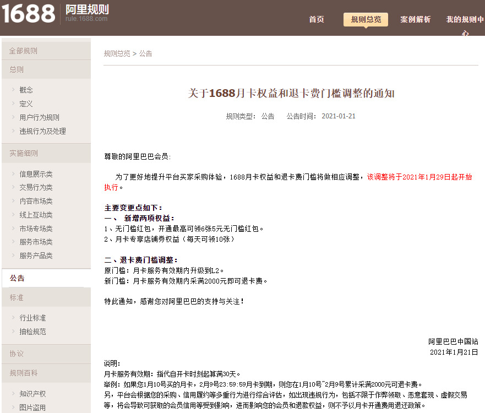Open the 实施细则 sidebar heading
Image resolution: width=485 pixels, height=413 pixels.
(46, 154)
